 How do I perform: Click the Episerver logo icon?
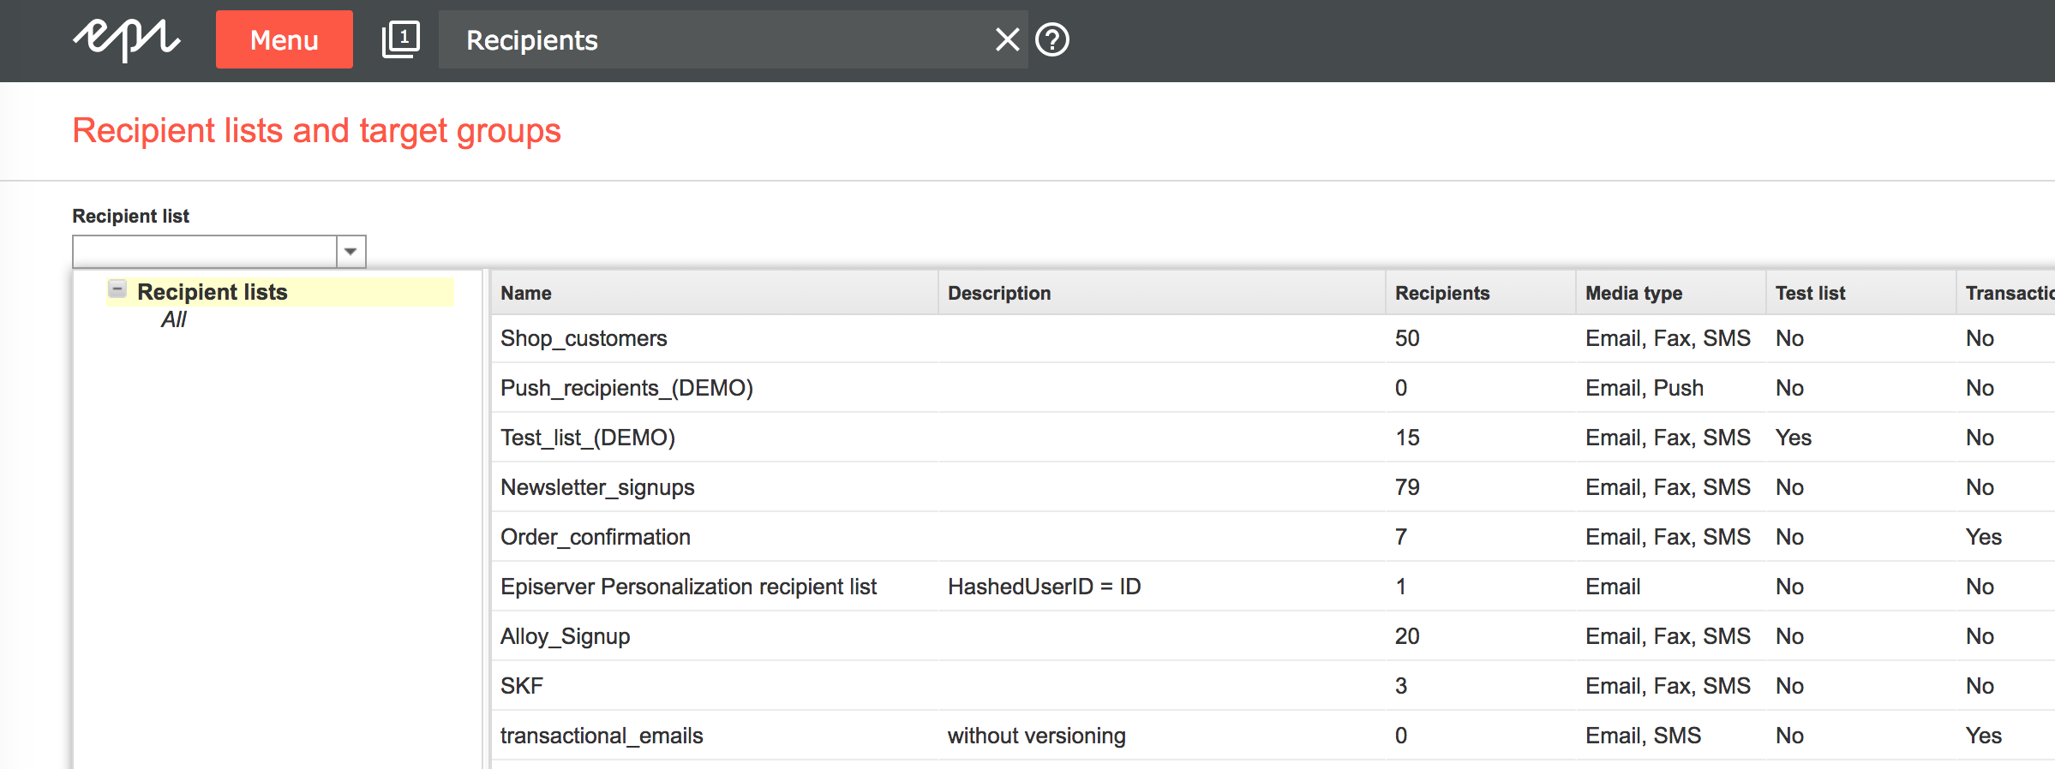pyautogui.click(x=126, y=40)
